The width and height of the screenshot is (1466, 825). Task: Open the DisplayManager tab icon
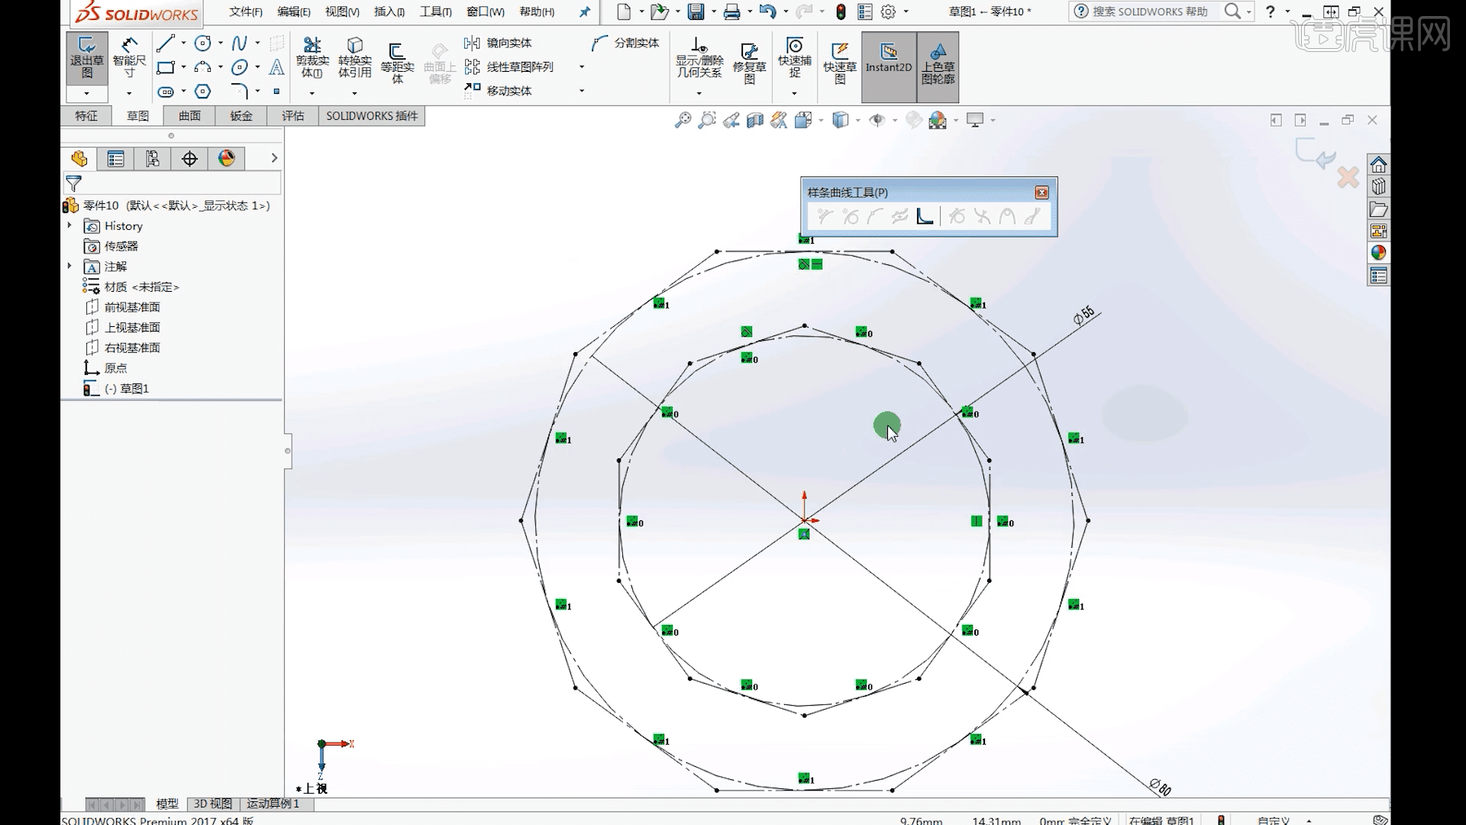[227, 158]
